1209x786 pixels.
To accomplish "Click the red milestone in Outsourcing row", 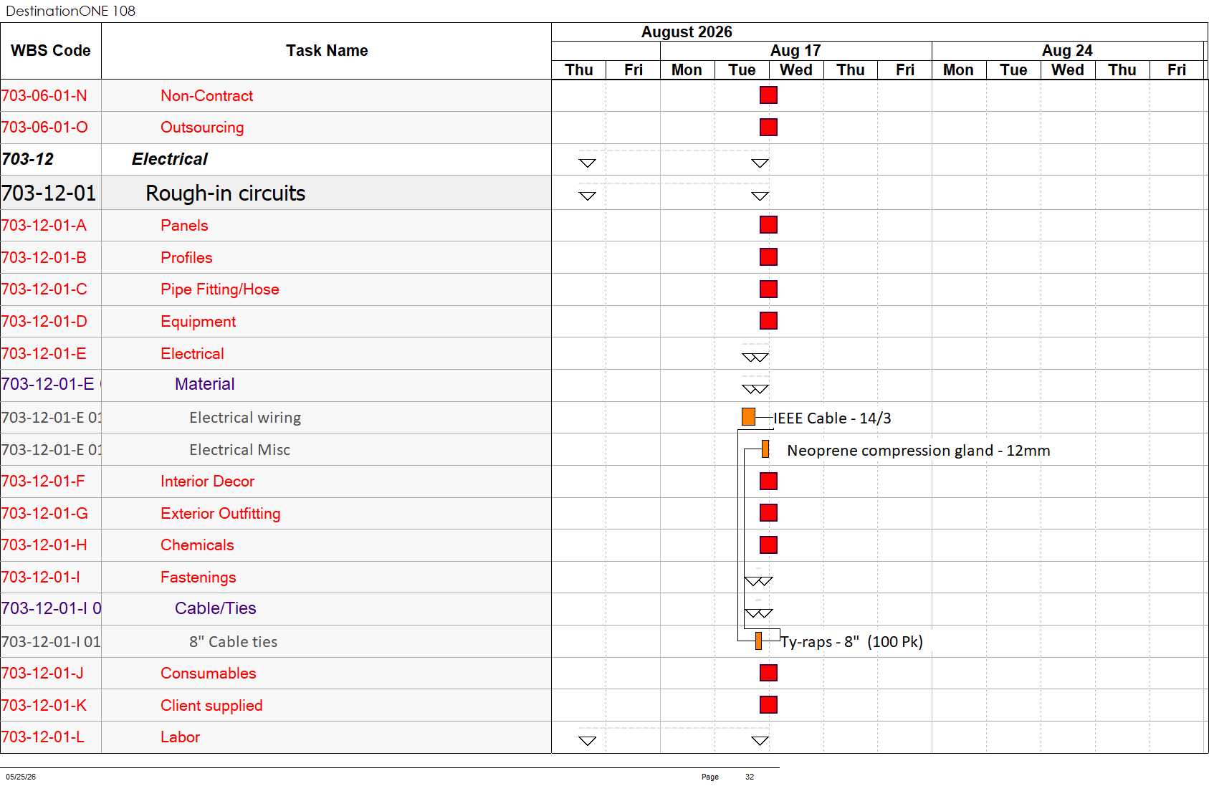I will pyautogui.click(x=768, y=128).
